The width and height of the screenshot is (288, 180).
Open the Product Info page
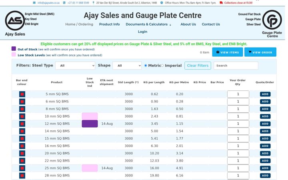(110, 24)
